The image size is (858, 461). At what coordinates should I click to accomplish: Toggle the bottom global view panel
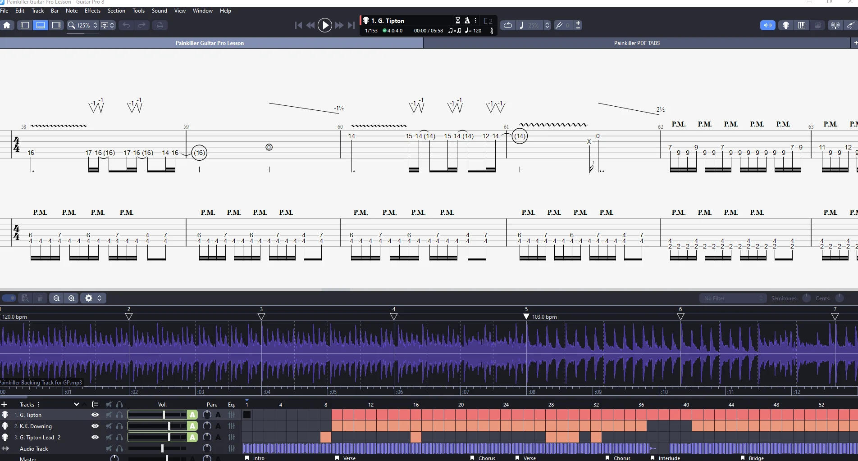pyautogui.click(x=41, y=25)
